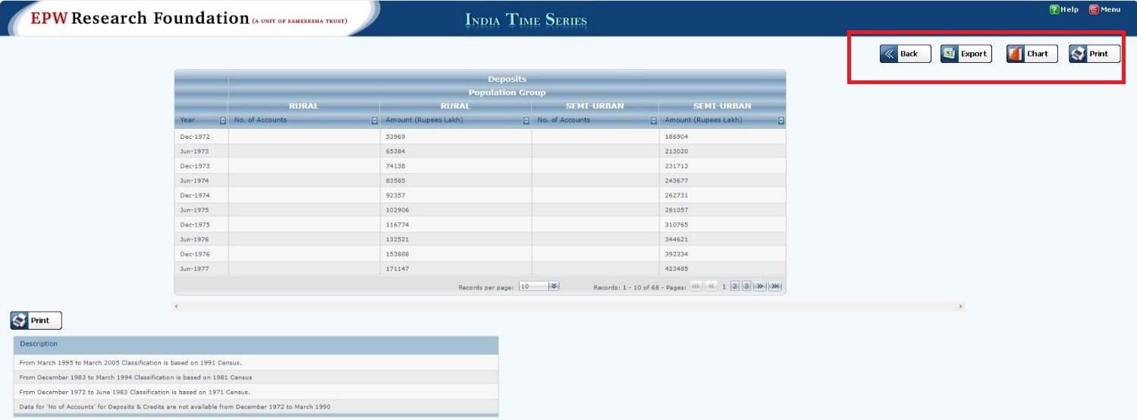Open the Chart view
Viewport: 1137px width, 420px height.
[1032, 54]
